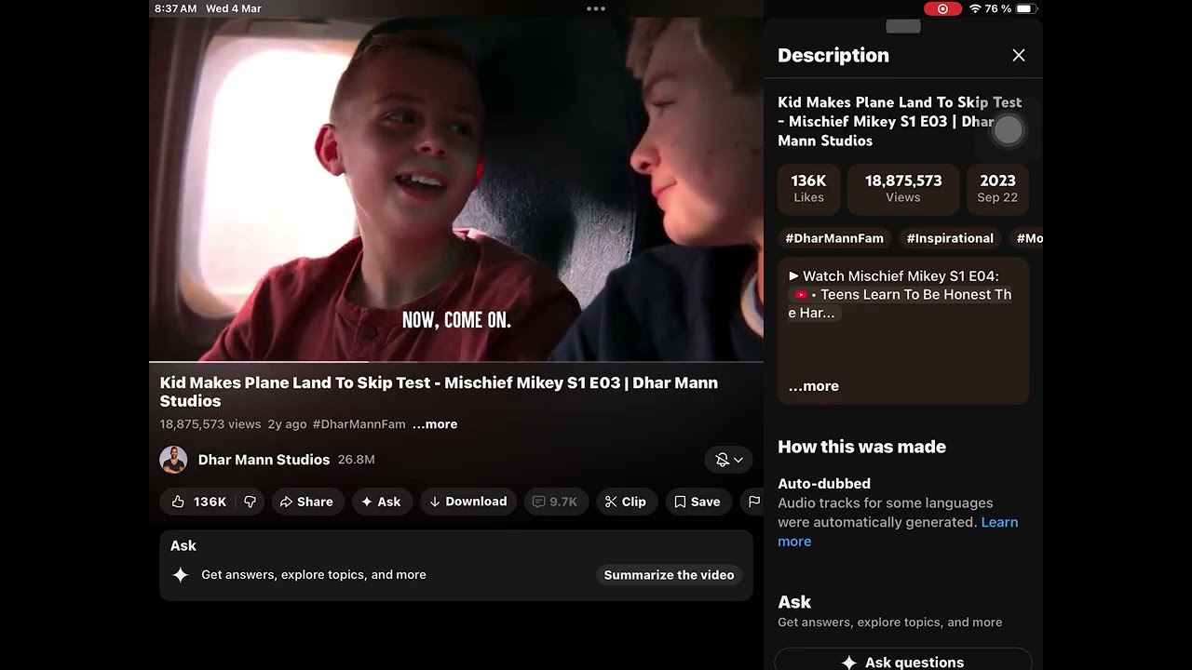Open the 9.7K comments
The height and width of the screenshot is (670, 1192).
point(555,502)
